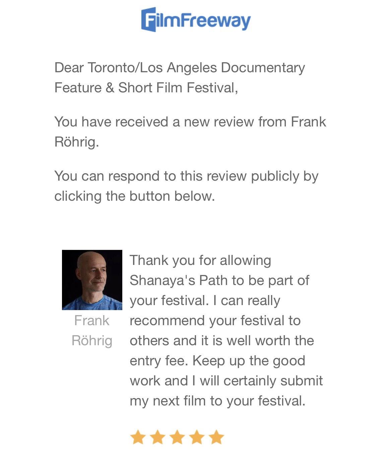Select the third rating star
Viewport: 392px width, 467px height.
pos(177,437)
